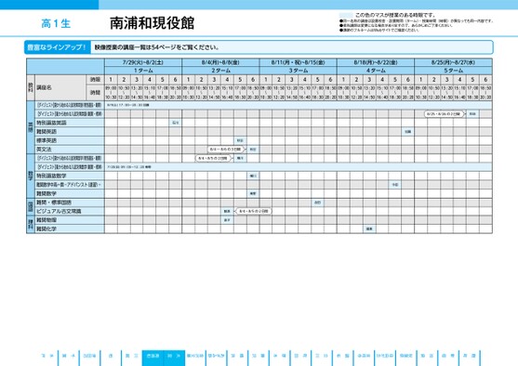The height and width of the screenshot is (366, 518).
Task: Click the 南浦和現役館 page title
Action: [x=152, y=23]
